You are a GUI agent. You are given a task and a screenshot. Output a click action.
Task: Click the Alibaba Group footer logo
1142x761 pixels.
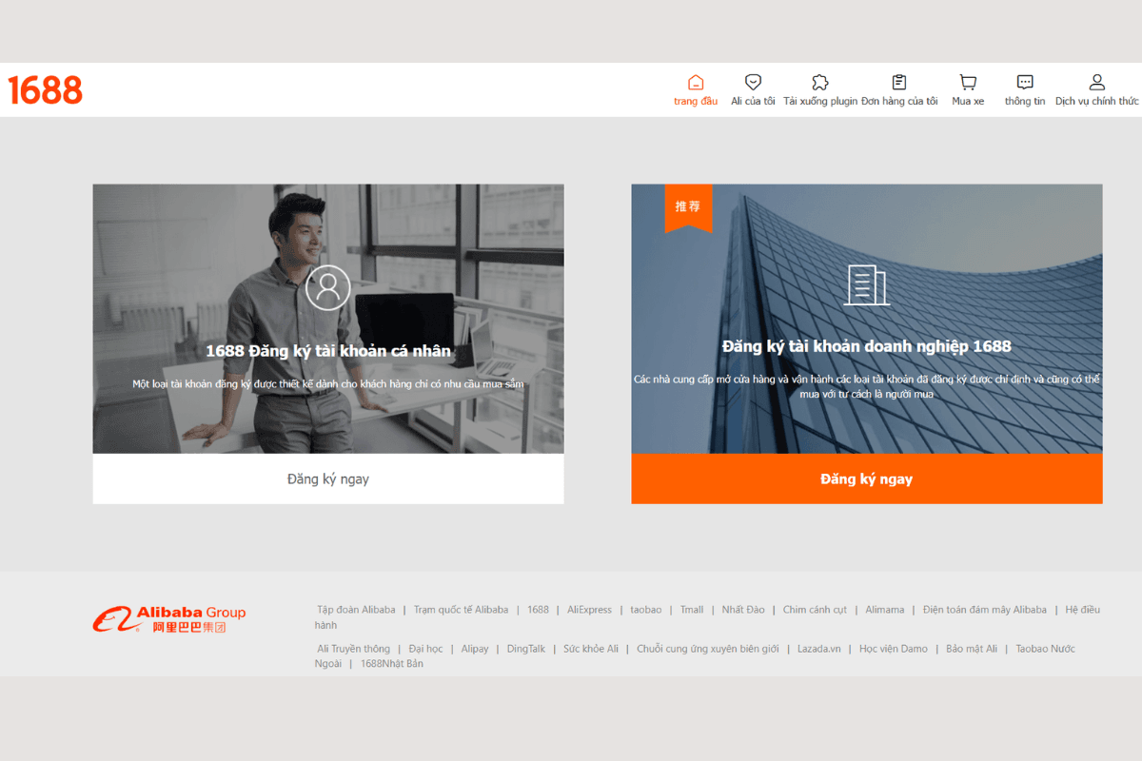(169, 619)
